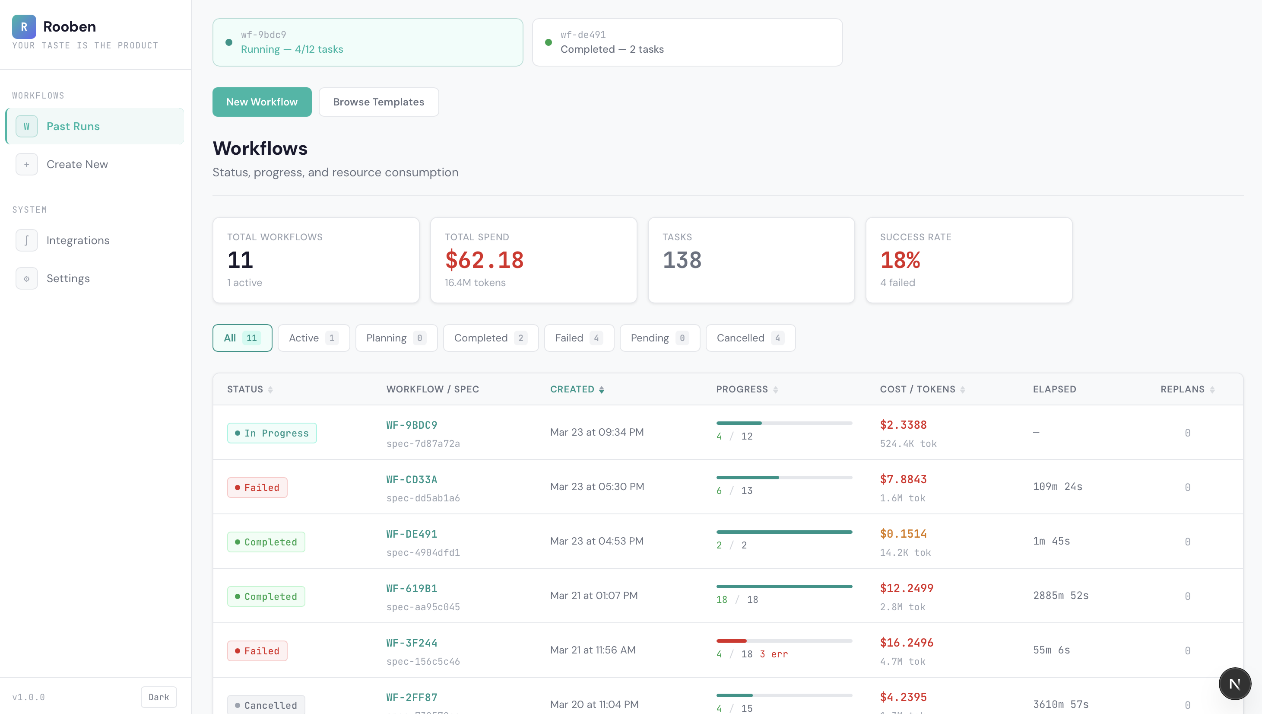
Task: Toggle Dark theme mode
Action: [x=159, y=697]
